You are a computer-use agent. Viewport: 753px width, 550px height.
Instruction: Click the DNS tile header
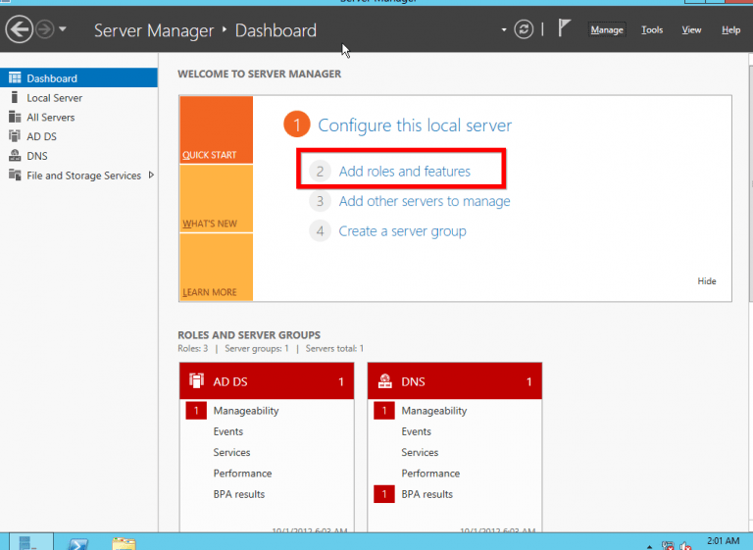[455, 381]
